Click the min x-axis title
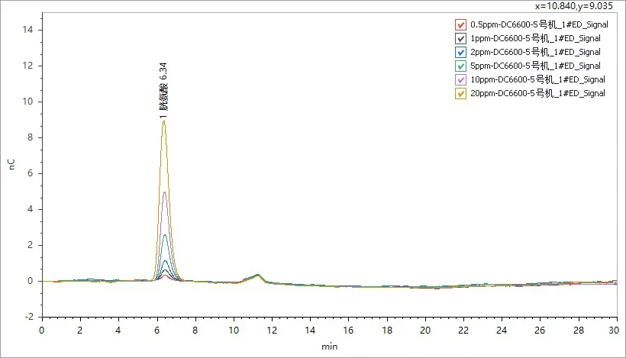Screen dimensions: 626x358 329,346
